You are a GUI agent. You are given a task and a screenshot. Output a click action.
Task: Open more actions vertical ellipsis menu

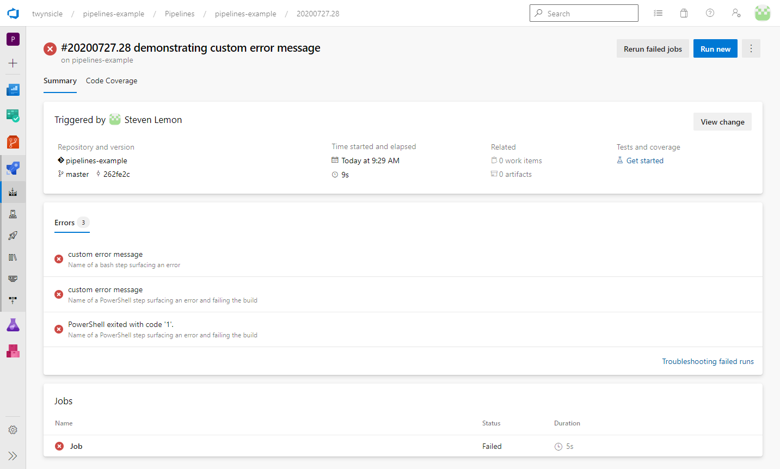coord(751,48)
